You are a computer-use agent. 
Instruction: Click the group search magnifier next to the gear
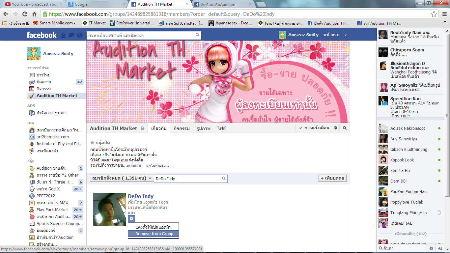click(x=345, y=128)
